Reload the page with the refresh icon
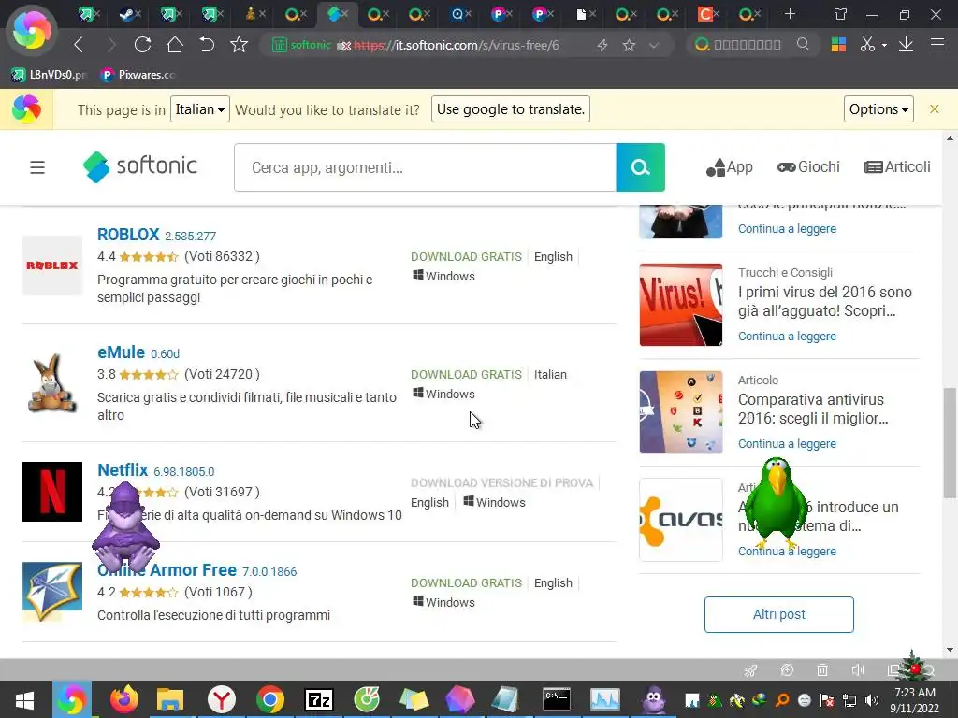The image size is (958, 718). click(x=142, y=45)
